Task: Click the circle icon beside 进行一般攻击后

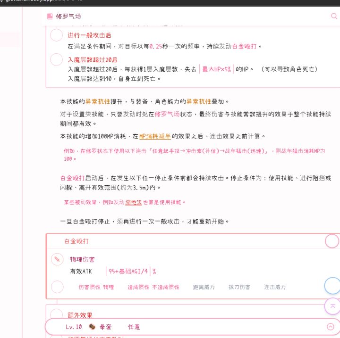Action: tap(56, 35)
